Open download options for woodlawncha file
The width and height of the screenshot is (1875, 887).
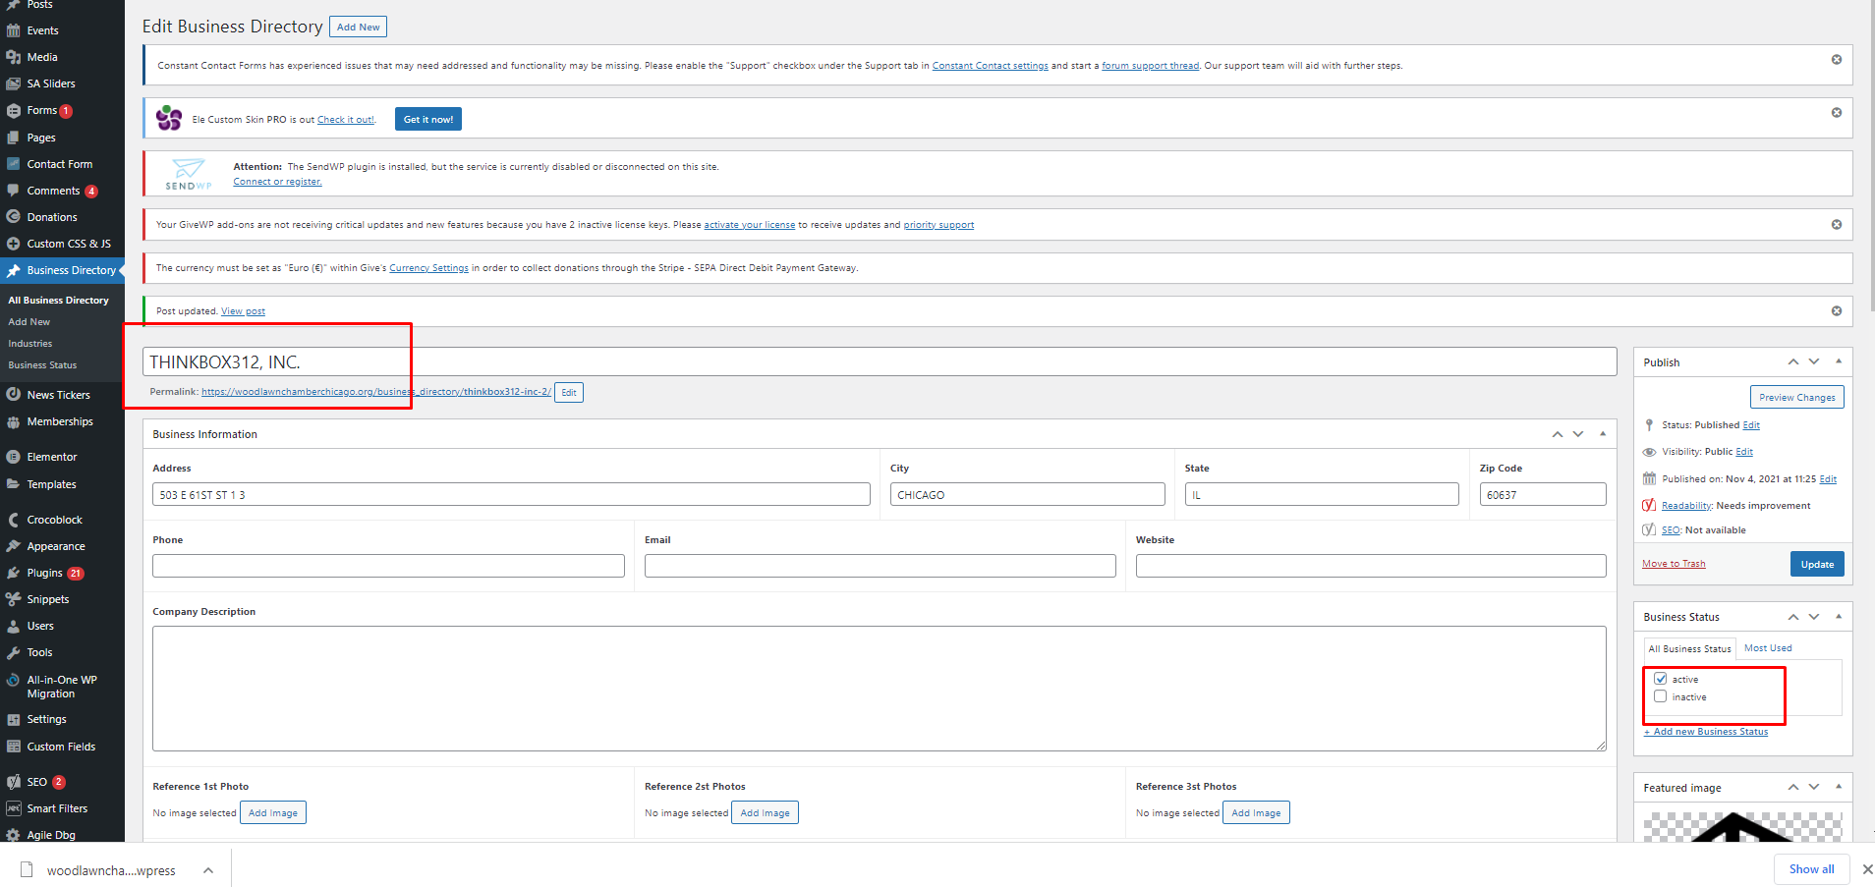click(208, 870)
